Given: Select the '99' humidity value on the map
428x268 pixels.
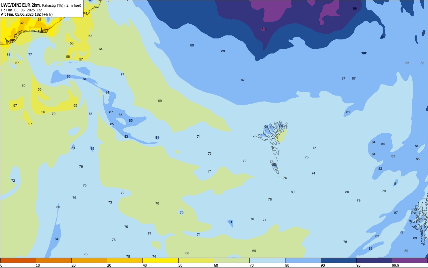Looking at the screenshot, I should click(x=355, y=9).
